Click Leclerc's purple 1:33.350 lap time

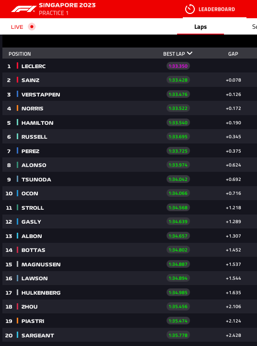pyautogui.click(x=178, y=66)
